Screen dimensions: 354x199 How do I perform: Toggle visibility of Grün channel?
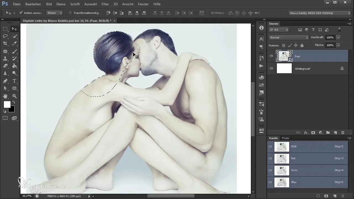[x=270, y=170]
